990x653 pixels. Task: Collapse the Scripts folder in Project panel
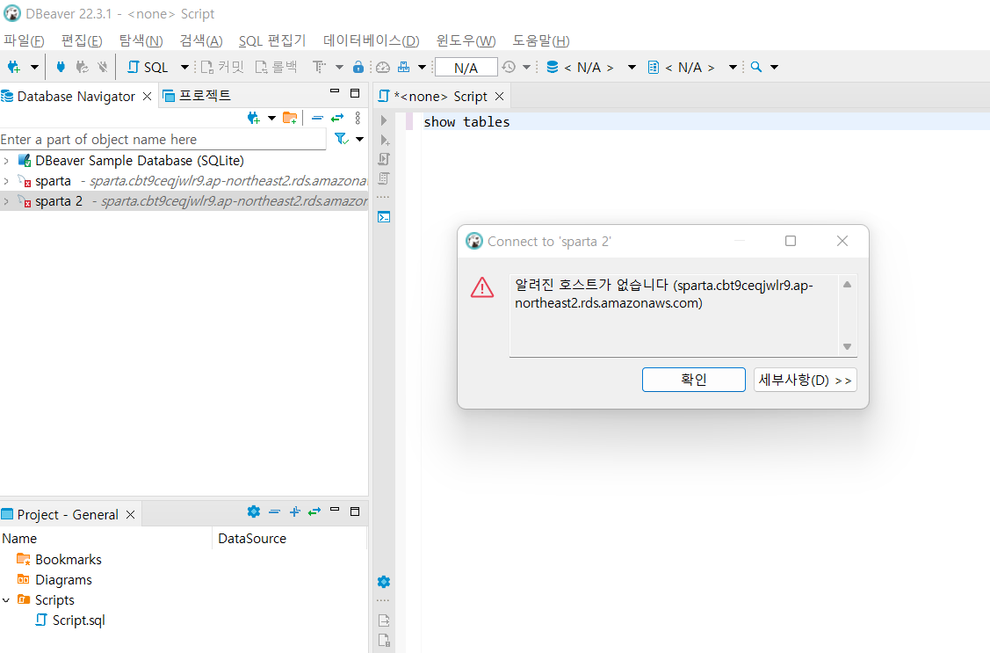tap(6, 600)
